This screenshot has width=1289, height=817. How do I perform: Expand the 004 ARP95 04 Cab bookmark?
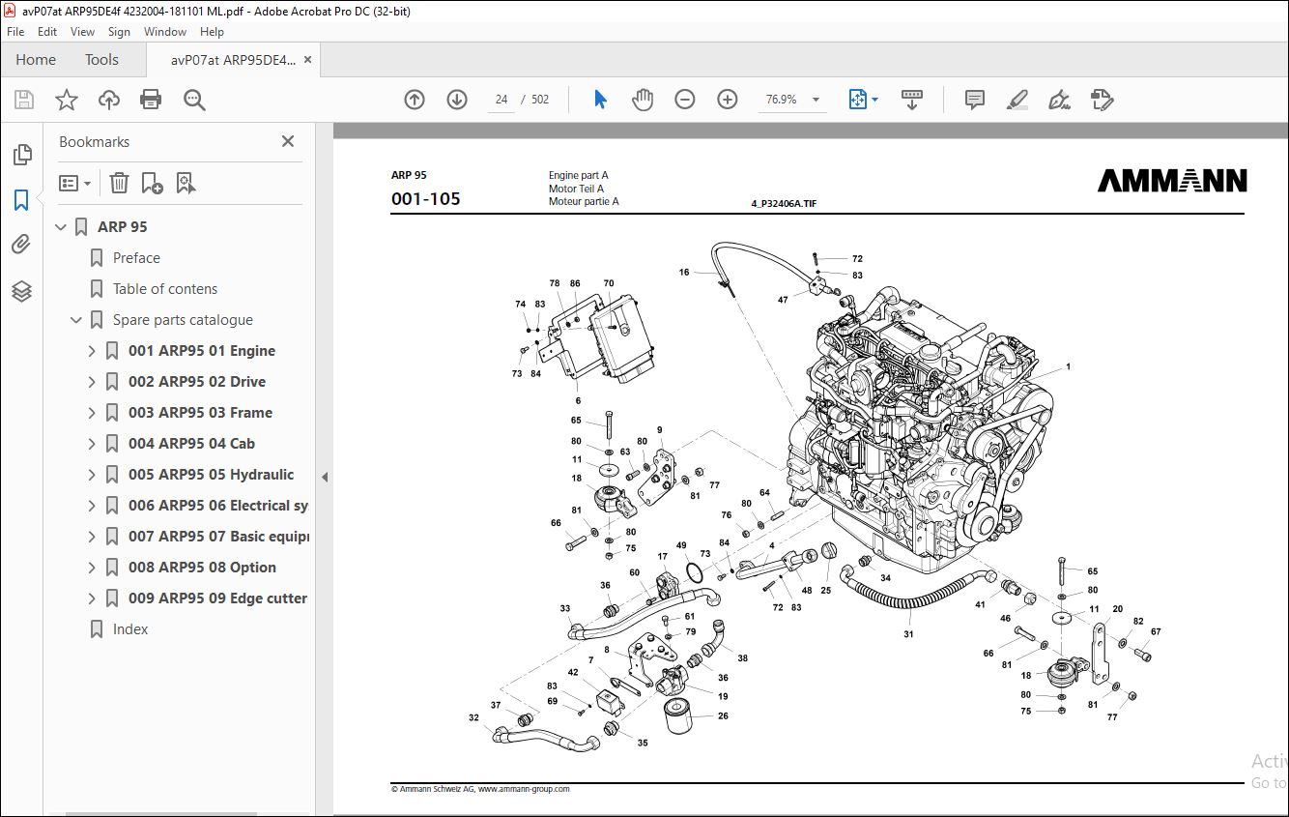click(92, 444)
